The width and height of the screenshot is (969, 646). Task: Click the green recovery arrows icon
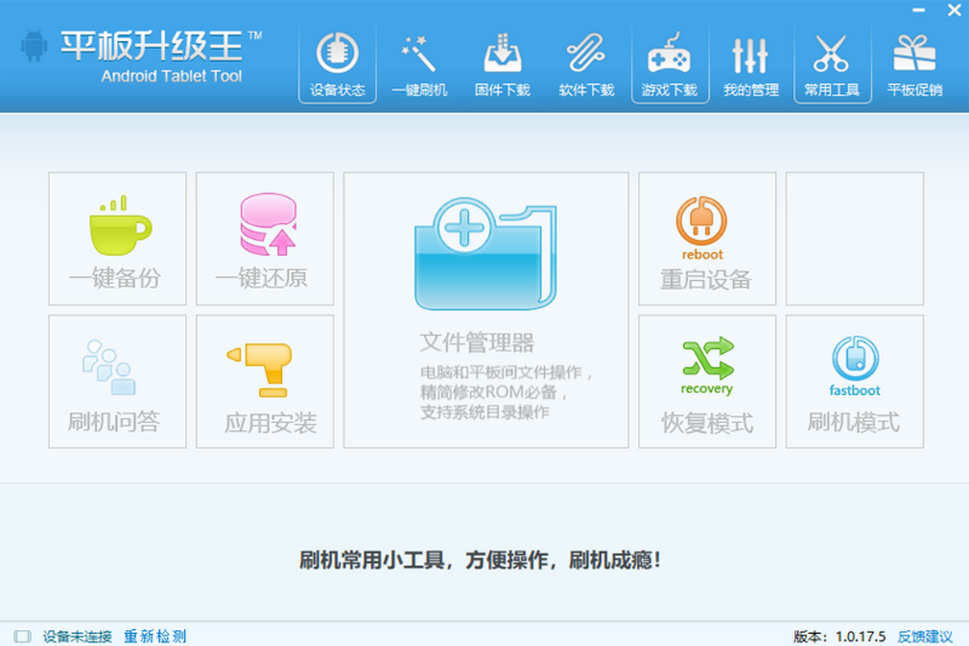click(x=707, y=359)
